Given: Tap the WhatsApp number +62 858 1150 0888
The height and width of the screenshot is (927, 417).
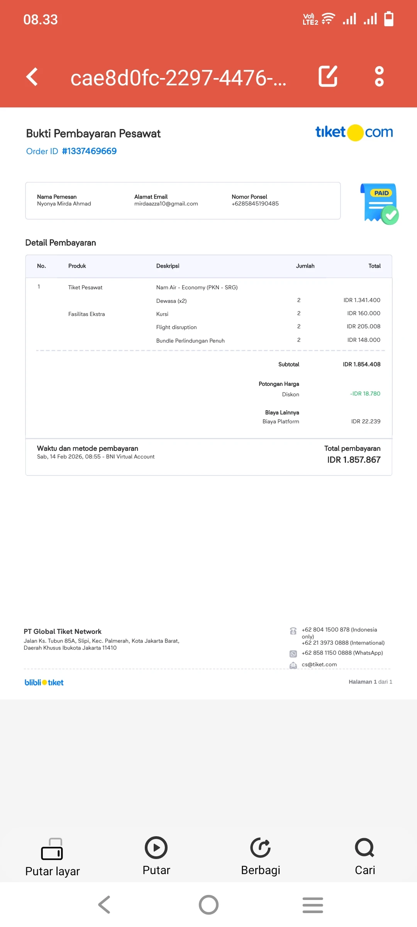Looking at the screenshot, I should click(342, 653).
